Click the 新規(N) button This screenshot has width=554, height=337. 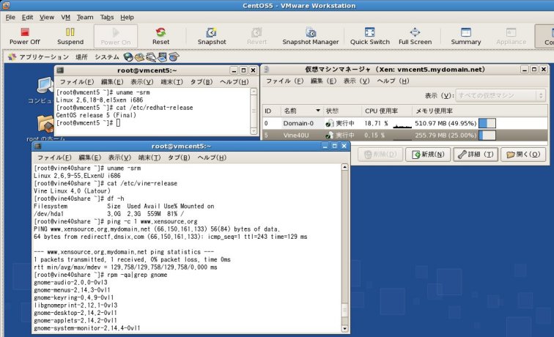[x=428, y=155]
